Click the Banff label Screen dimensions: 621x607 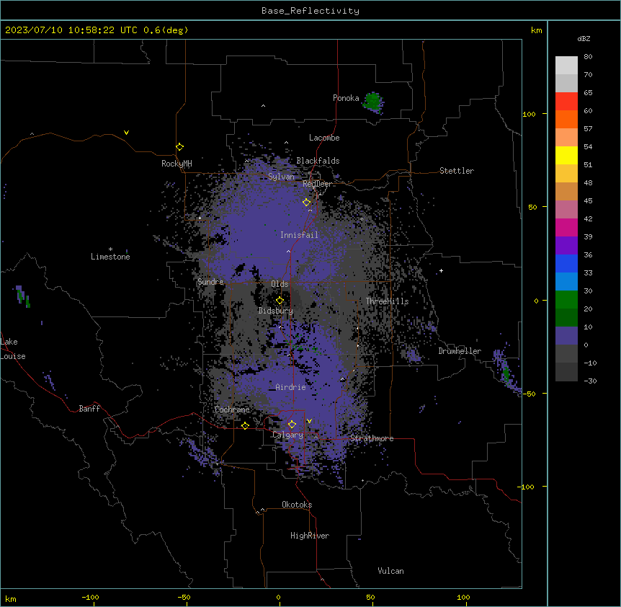pos(89,409)
